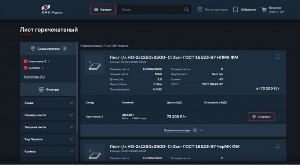Viewport: 300px width, 165px height.
Task: Open Расчет доставки link
Action: pyautogui.click(x=216, y=10)
